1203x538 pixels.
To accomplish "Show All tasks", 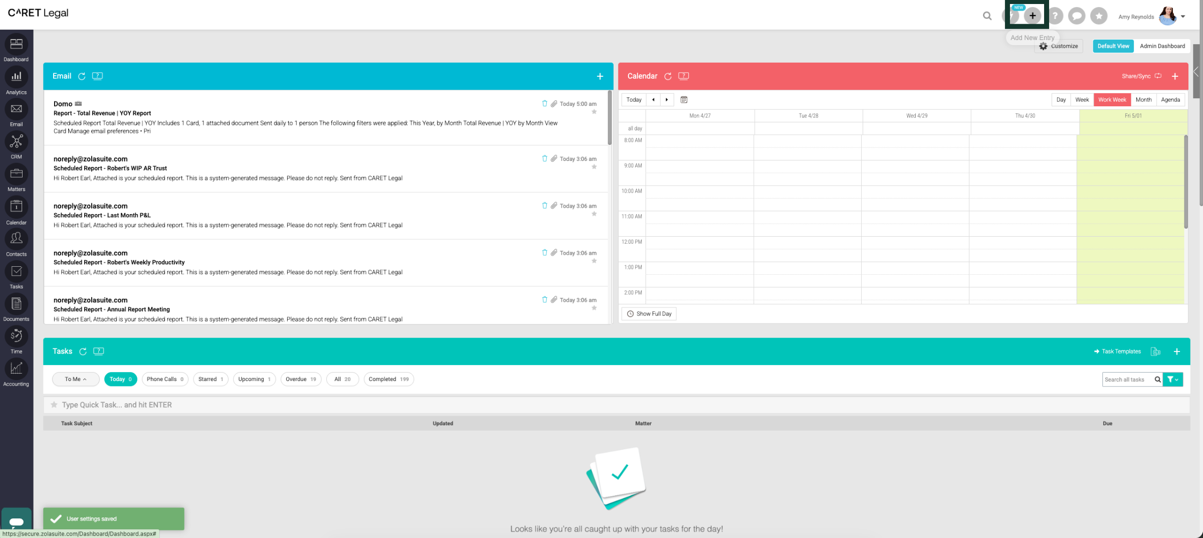I will pos(342,379).
